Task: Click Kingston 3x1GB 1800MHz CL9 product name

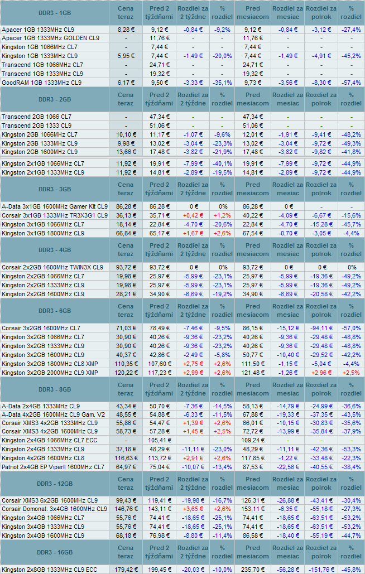Action: click(x=43, y=233)
